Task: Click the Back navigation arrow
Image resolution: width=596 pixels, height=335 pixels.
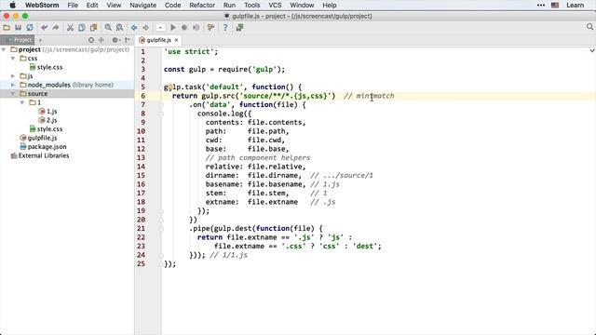Action: [x=134, y=27]
